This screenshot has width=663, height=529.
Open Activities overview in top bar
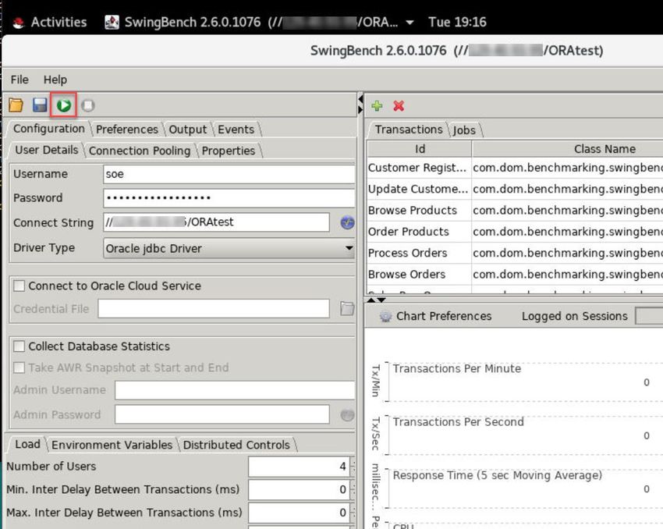pos(58,22)
